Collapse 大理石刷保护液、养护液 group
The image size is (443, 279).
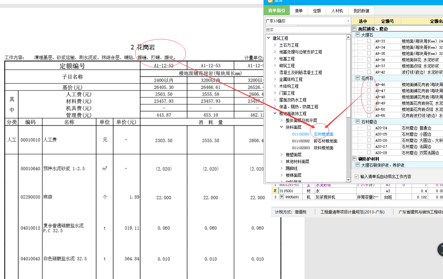[x=358, y=165]
